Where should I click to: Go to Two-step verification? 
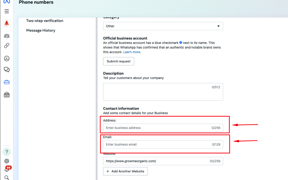tap(45, 21)
